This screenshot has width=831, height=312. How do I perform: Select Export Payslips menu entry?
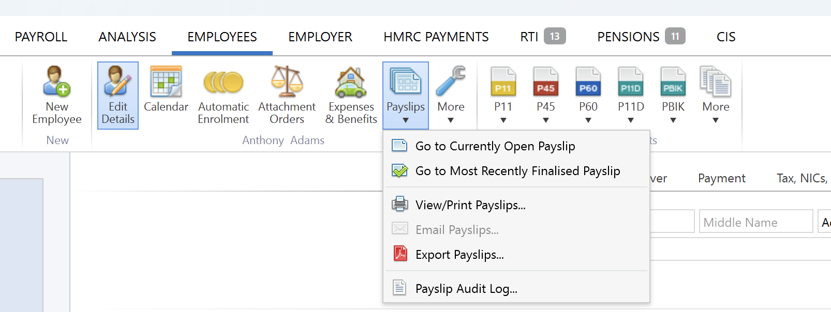pos(516,255)
